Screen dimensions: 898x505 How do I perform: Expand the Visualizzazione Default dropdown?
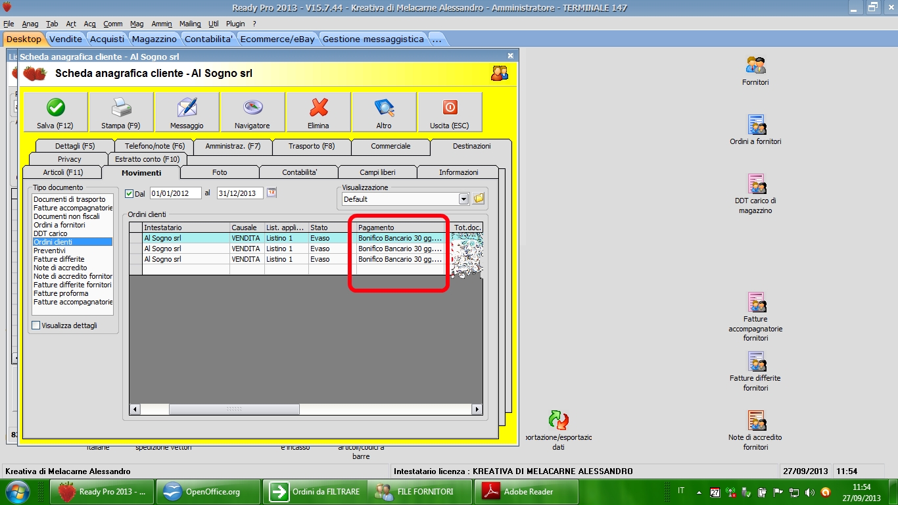click(x=463, y=199)
